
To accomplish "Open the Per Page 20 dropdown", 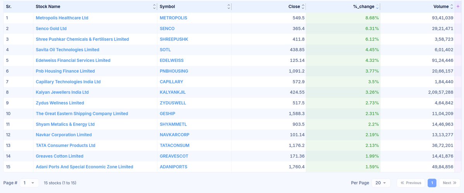I will tap(381, 183).
